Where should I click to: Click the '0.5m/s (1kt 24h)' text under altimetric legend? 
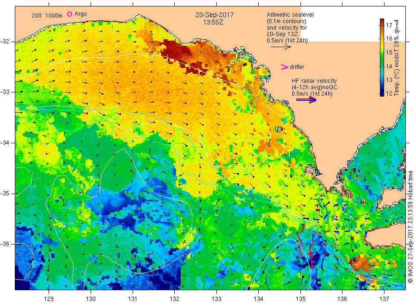pos(288,41)
